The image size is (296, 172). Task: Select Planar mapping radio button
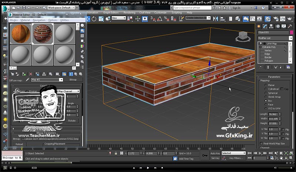(x=266, y=85)
